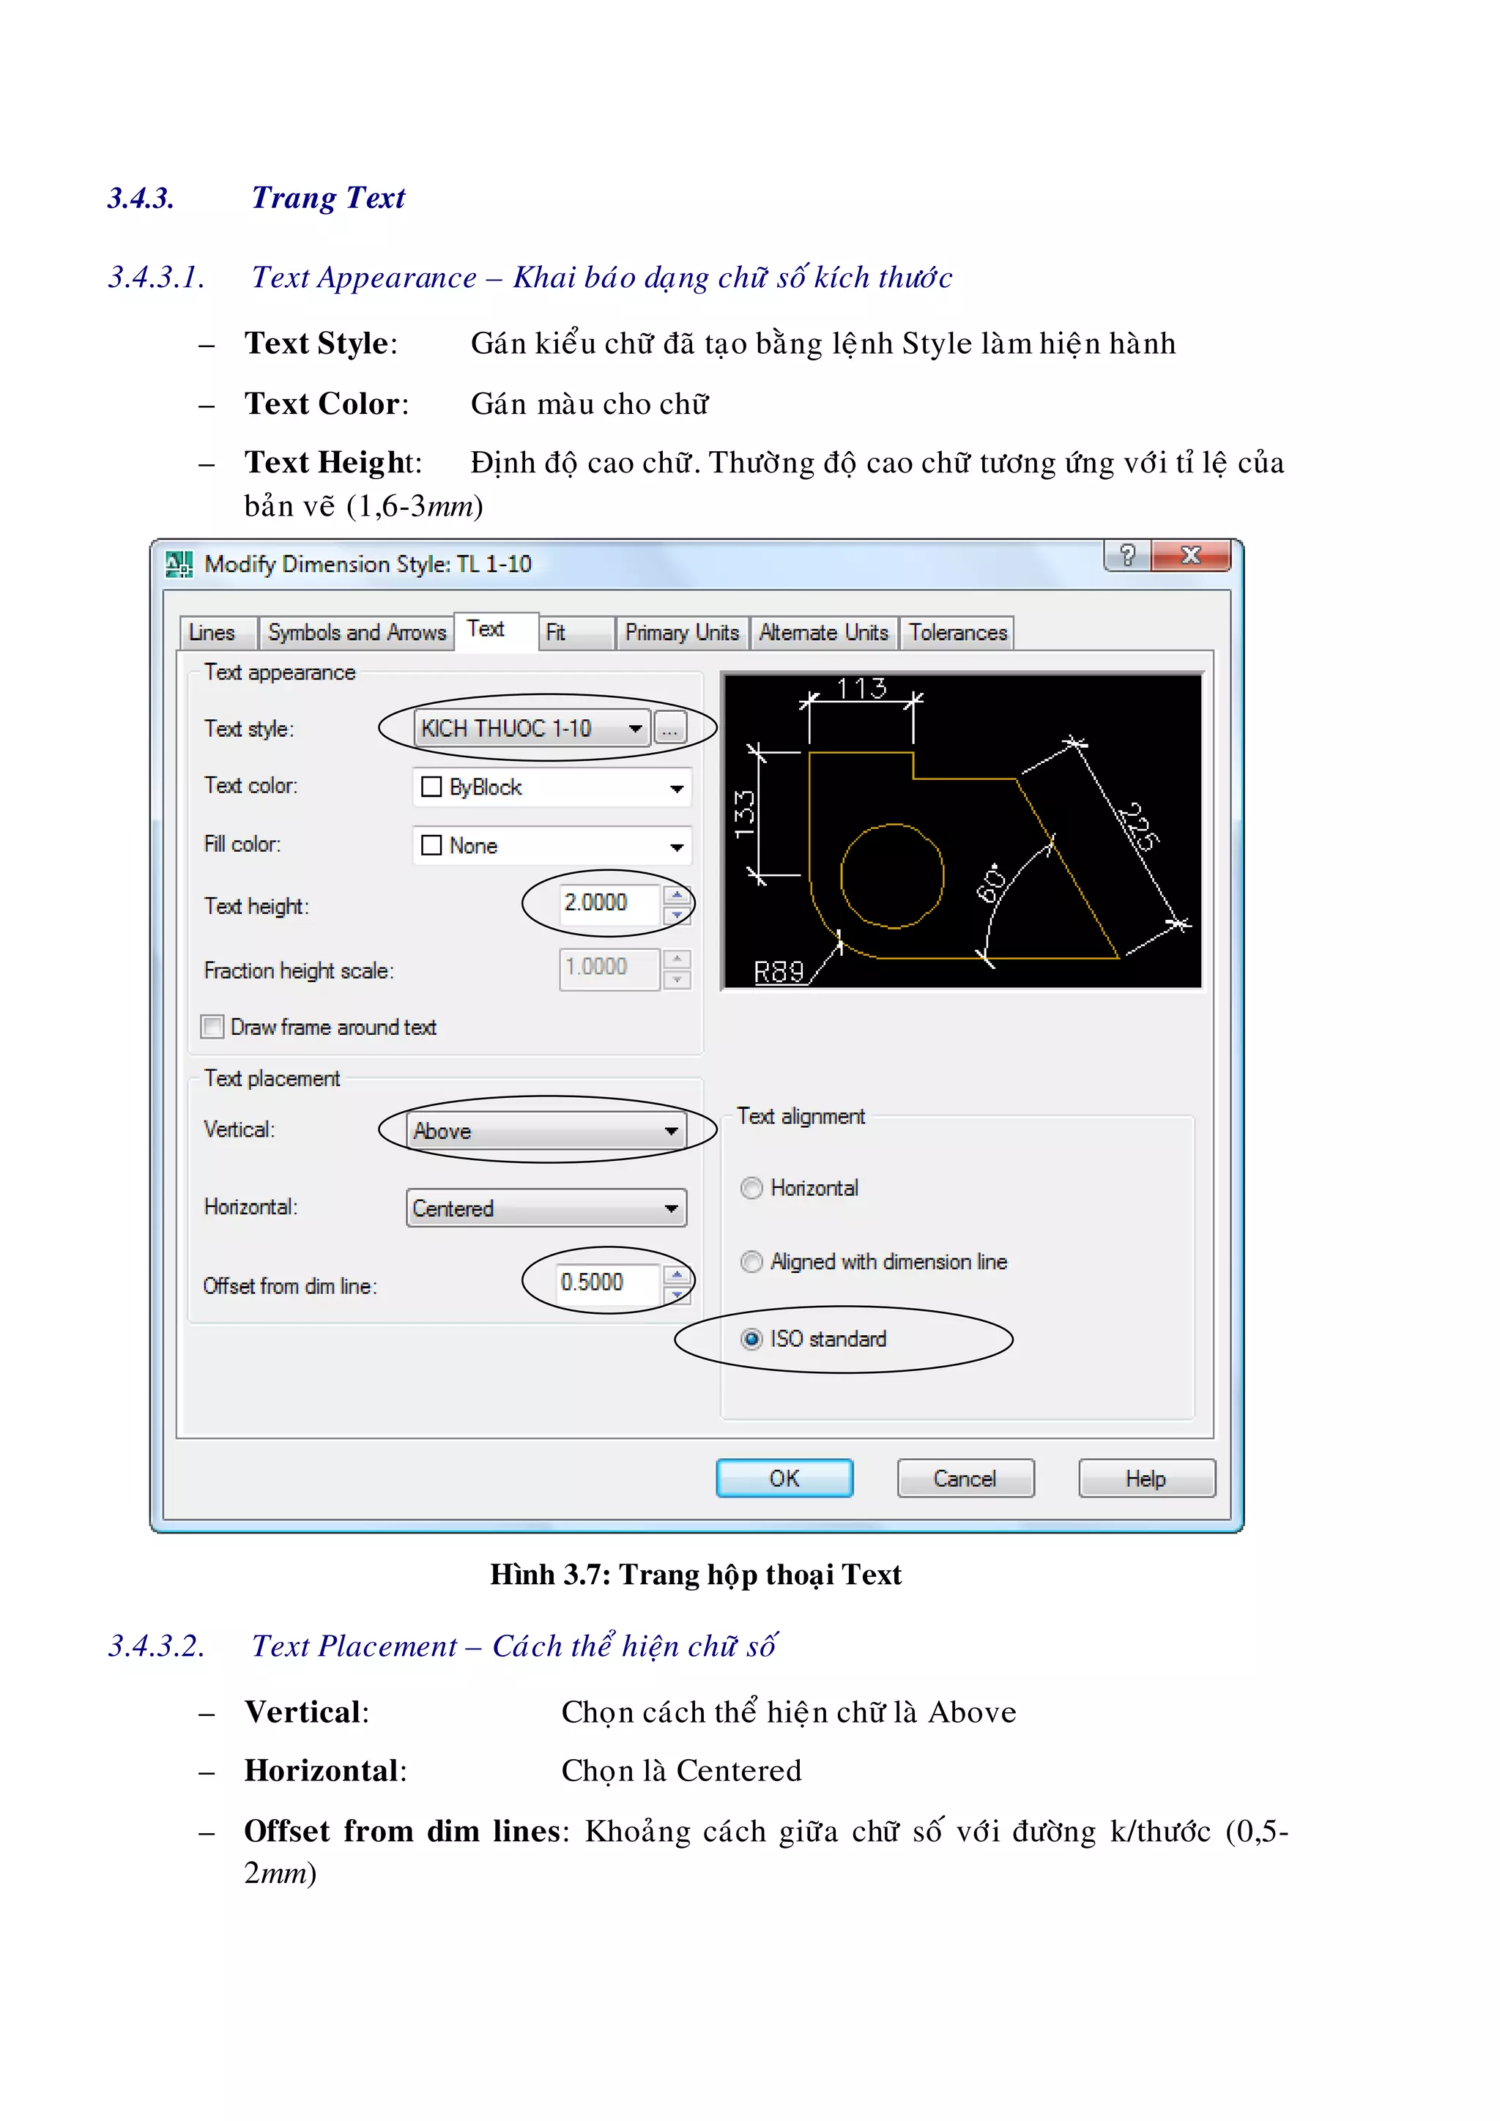The width and height of the screenshot is (1500, 2121).
Task: Click the ByBlock color swatch square
Action: coord(431,787)
